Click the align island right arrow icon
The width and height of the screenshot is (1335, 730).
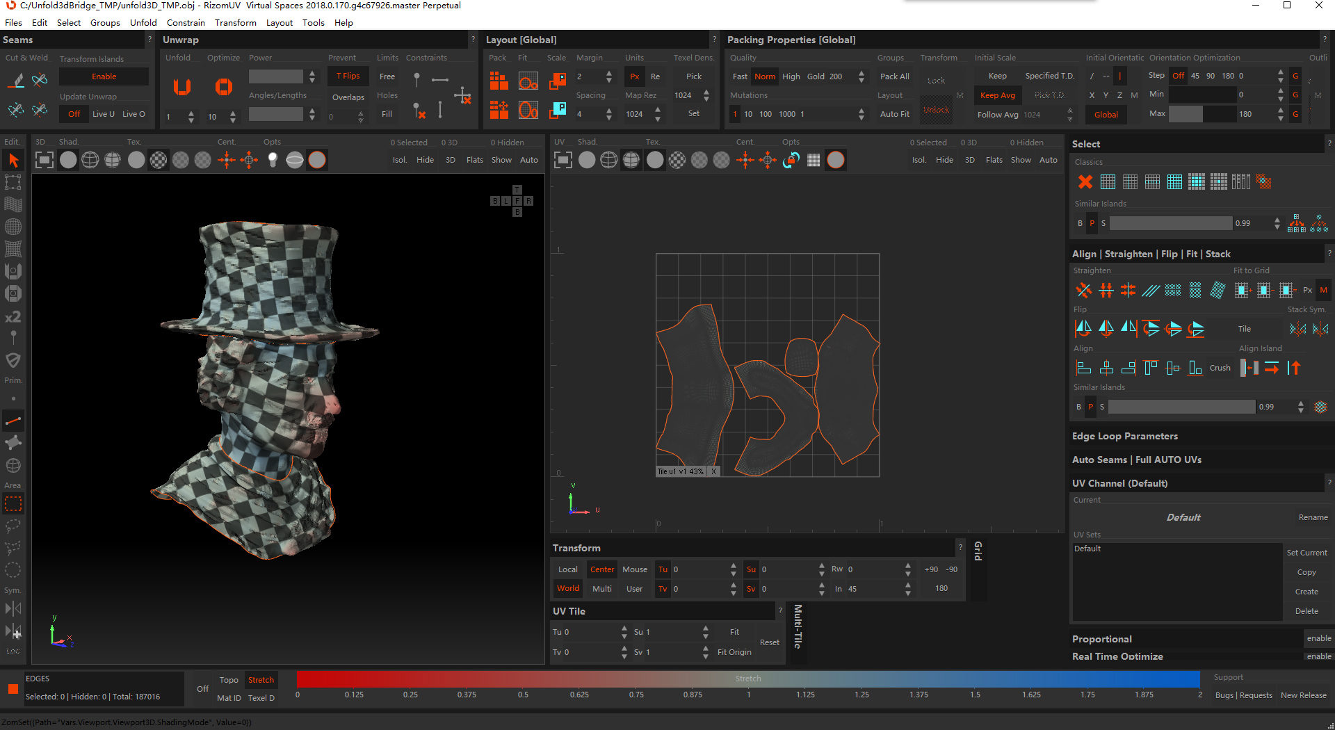tap(1272, 368)
